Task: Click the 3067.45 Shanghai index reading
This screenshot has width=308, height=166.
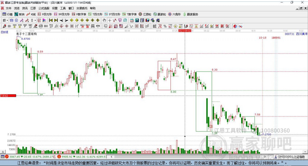Action: [14, 157]
